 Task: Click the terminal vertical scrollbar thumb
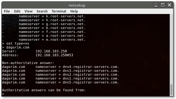pyautogui.click(x=171, y=90)
